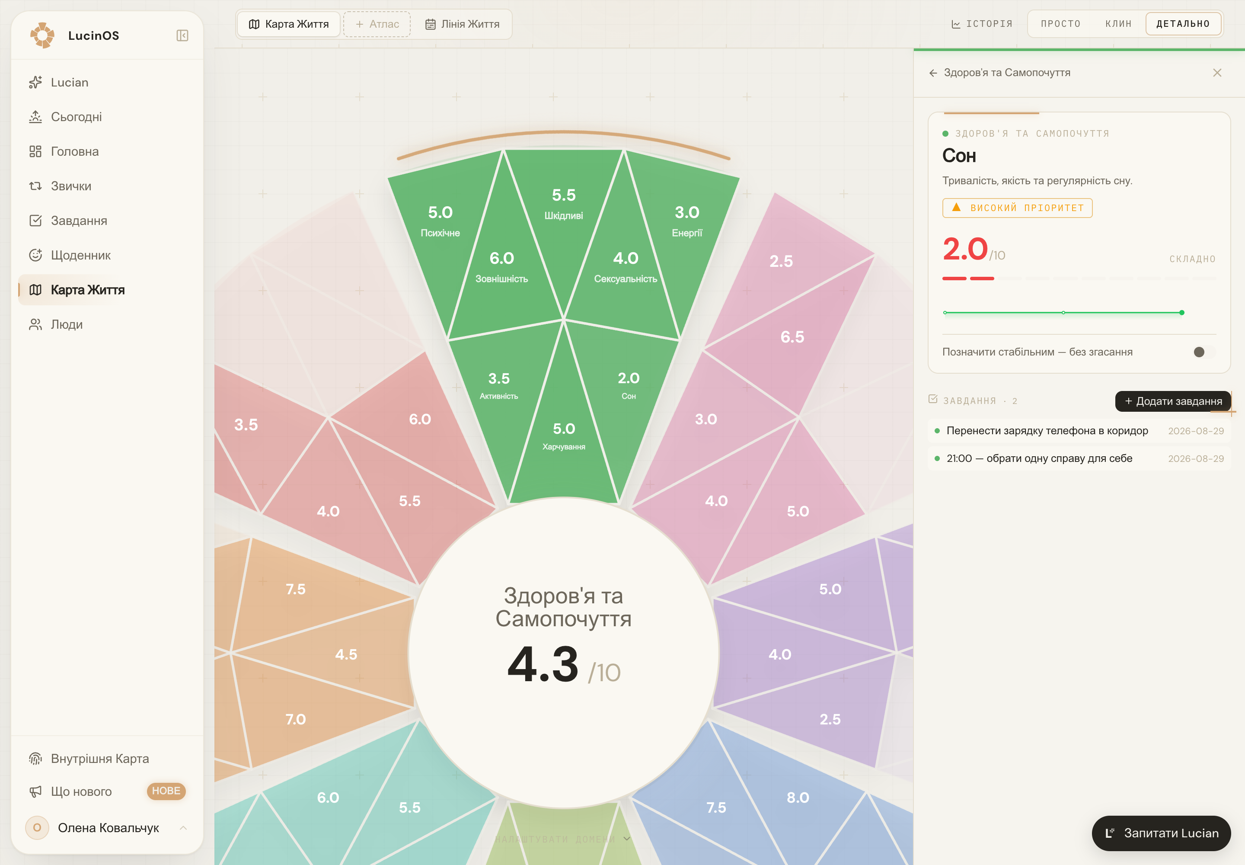Open Сьогодні in the sidebar
1245x865 pixels.
(107, 117)
